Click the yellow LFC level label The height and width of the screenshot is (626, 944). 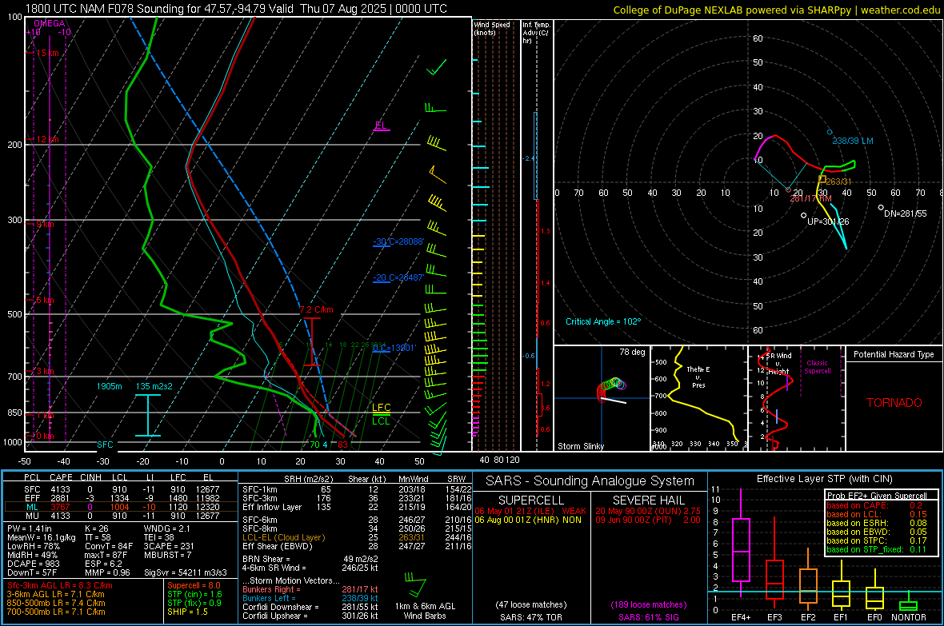pos(381,408)
